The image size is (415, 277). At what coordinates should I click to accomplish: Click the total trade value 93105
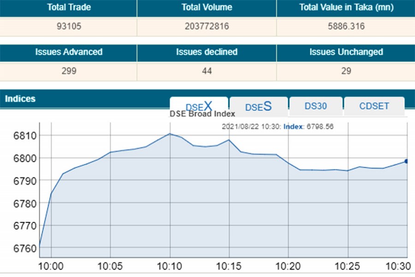click(x=68, y=26)
